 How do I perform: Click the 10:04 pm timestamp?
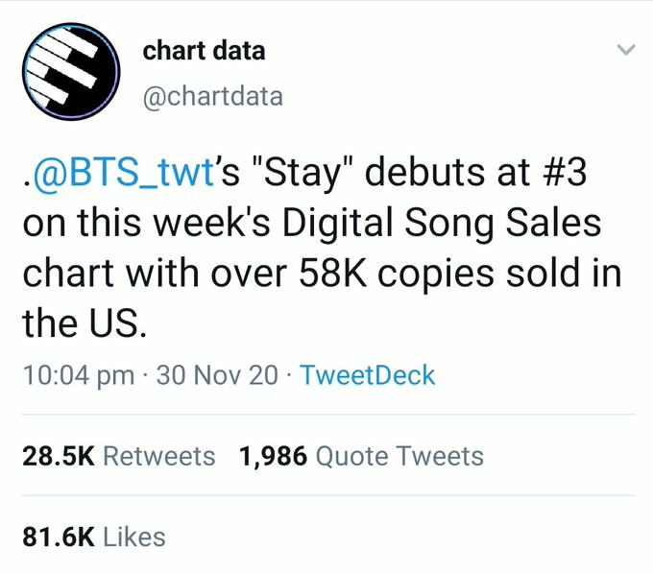pos(78,375)
